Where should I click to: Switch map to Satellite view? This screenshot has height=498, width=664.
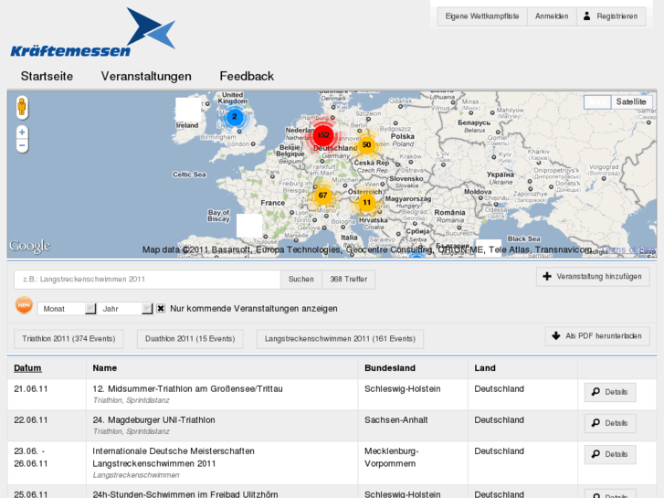tap(629, 102)
